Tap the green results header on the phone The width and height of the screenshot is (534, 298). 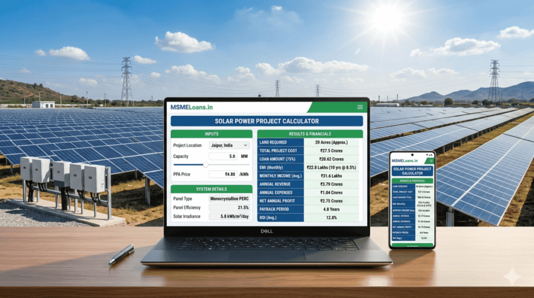point(412,181)
